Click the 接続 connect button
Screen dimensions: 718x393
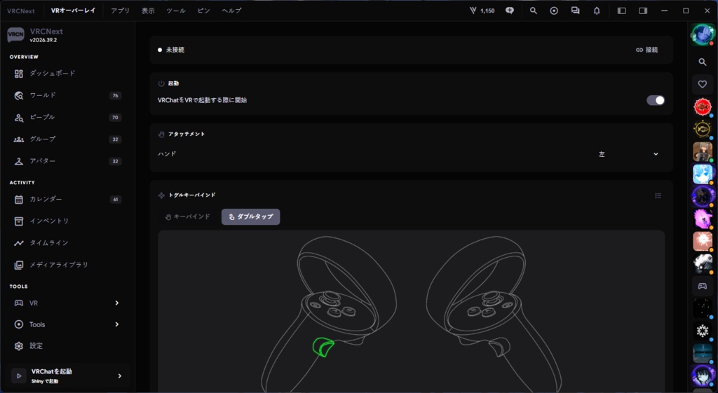tap(647, 50)
